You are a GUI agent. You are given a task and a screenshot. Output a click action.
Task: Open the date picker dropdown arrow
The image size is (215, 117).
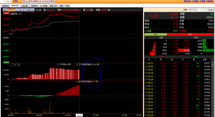pyautogui.click(x=202, y=10)
